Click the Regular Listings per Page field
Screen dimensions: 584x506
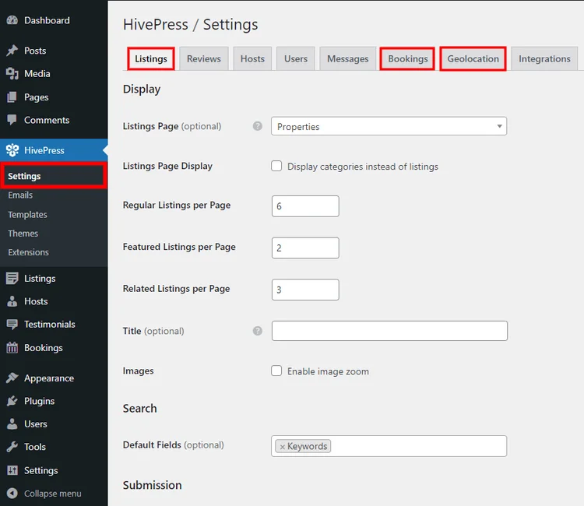click(x=305, y=206)
